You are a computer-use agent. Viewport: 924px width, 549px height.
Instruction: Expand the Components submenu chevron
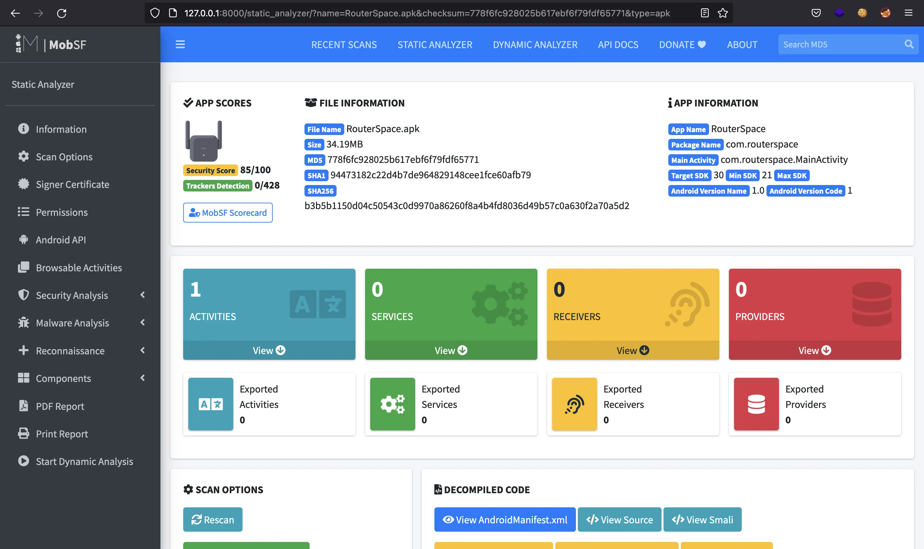142,378
